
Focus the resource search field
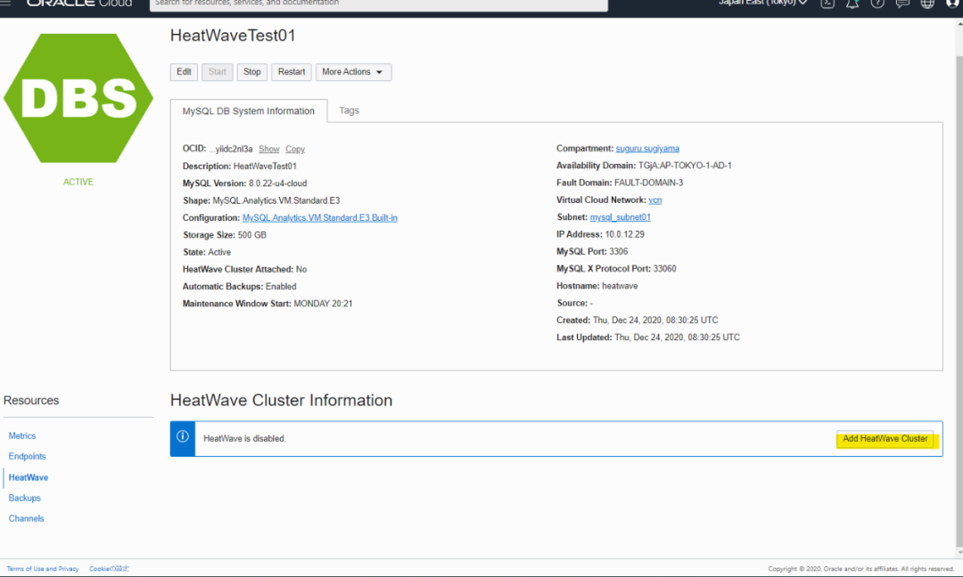coord(379,4)
